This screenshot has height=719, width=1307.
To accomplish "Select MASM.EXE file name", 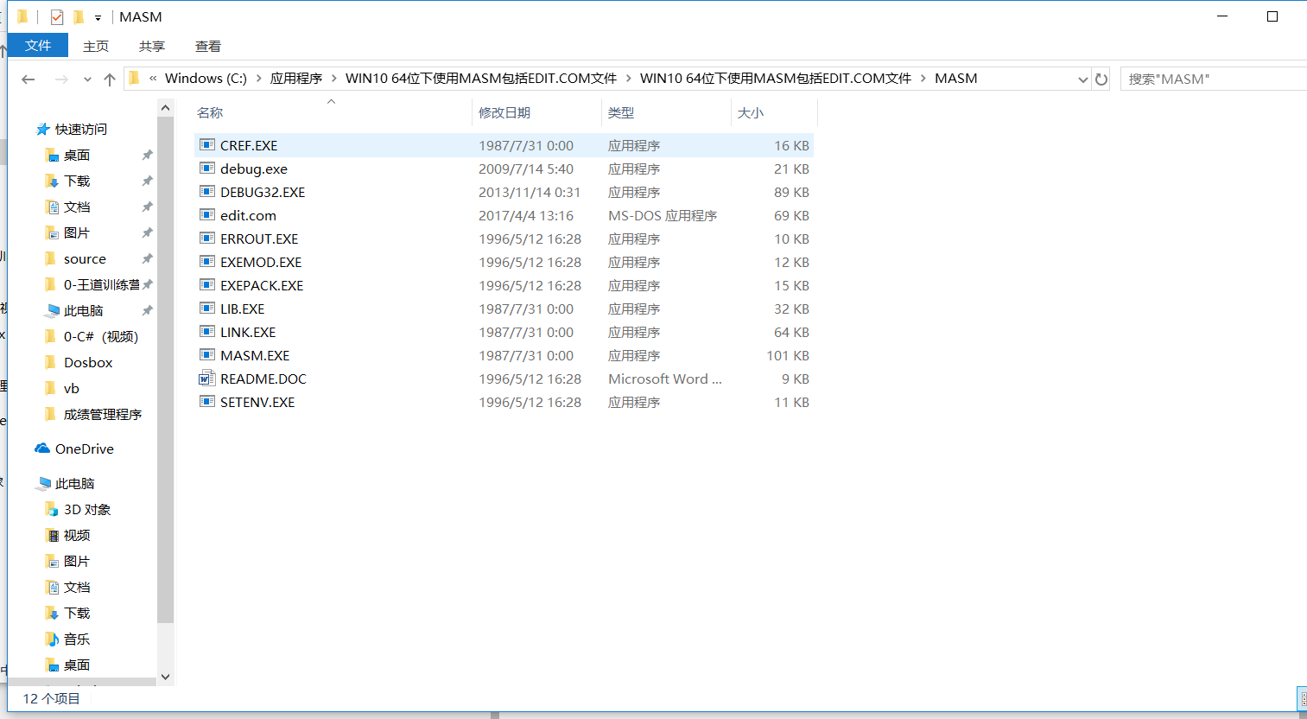I will (255, 355).
